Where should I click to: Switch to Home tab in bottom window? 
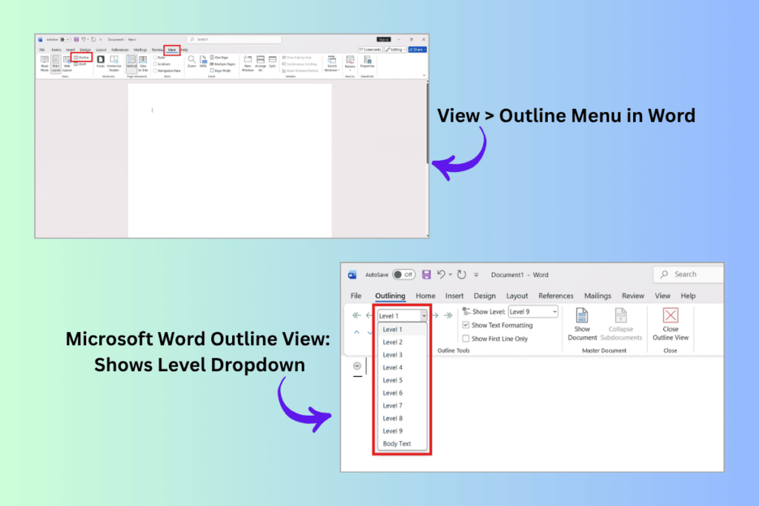tap(425, 296)
